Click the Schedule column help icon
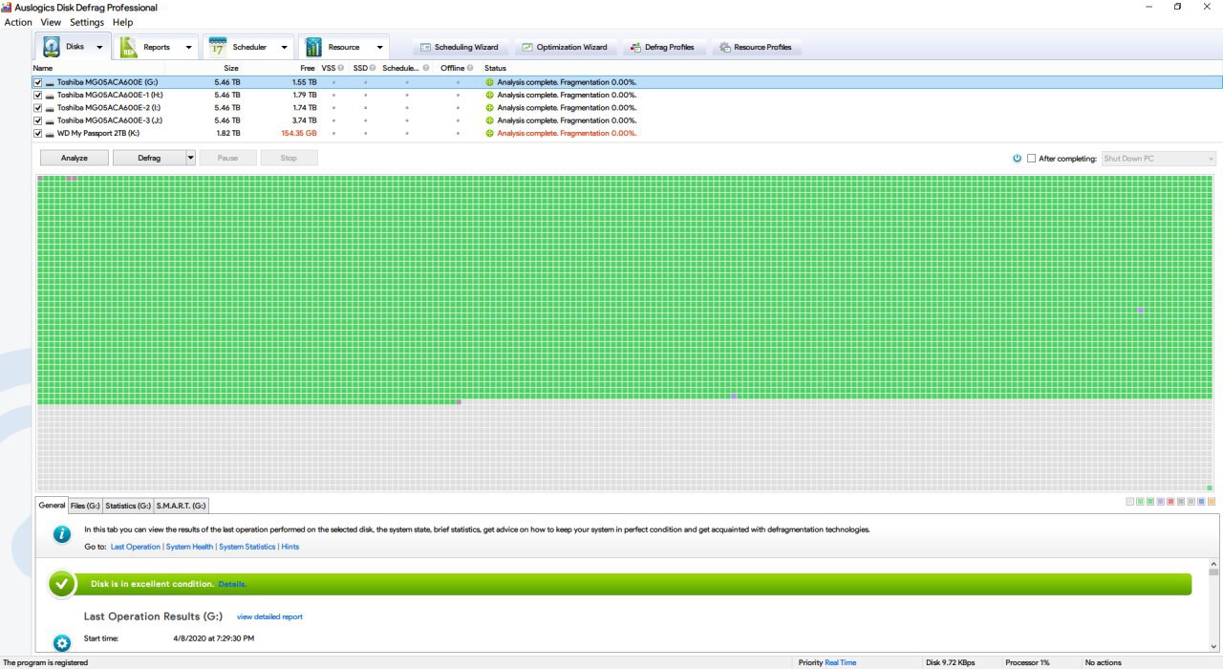This screenshot has height=669, width=1223. coord(425,68)
